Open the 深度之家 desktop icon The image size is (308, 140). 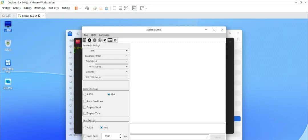pyautogui.click(x=8, y=84)
